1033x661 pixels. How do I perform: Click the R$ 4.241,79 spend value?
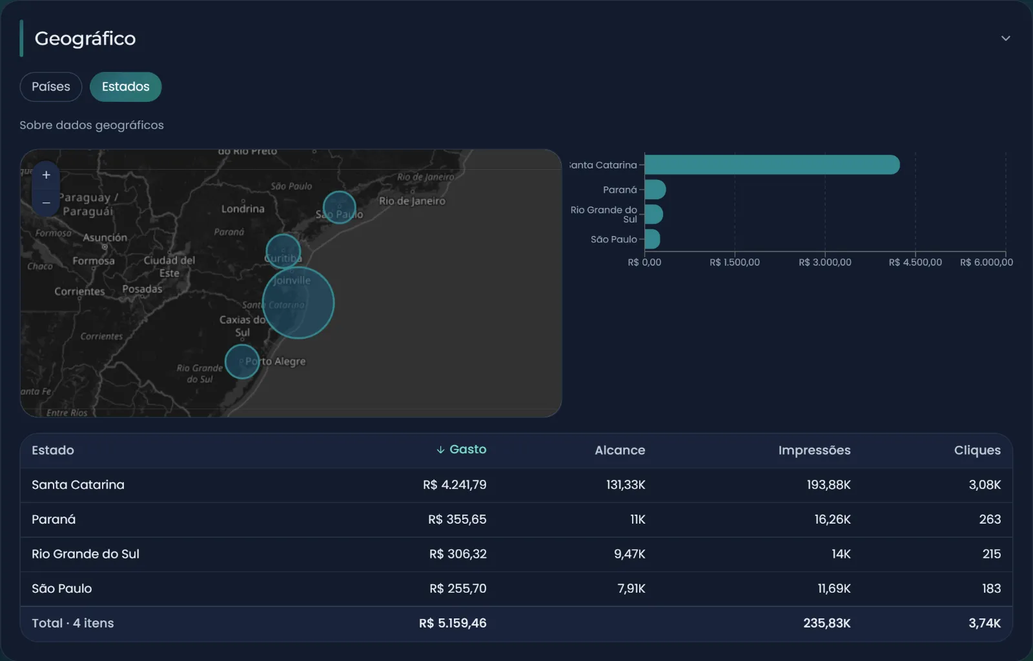pyautogui.click(x=455, y=485)
